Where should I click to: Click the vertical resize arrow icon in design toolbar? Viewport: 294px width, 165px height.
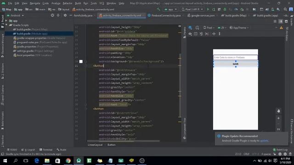220,34
